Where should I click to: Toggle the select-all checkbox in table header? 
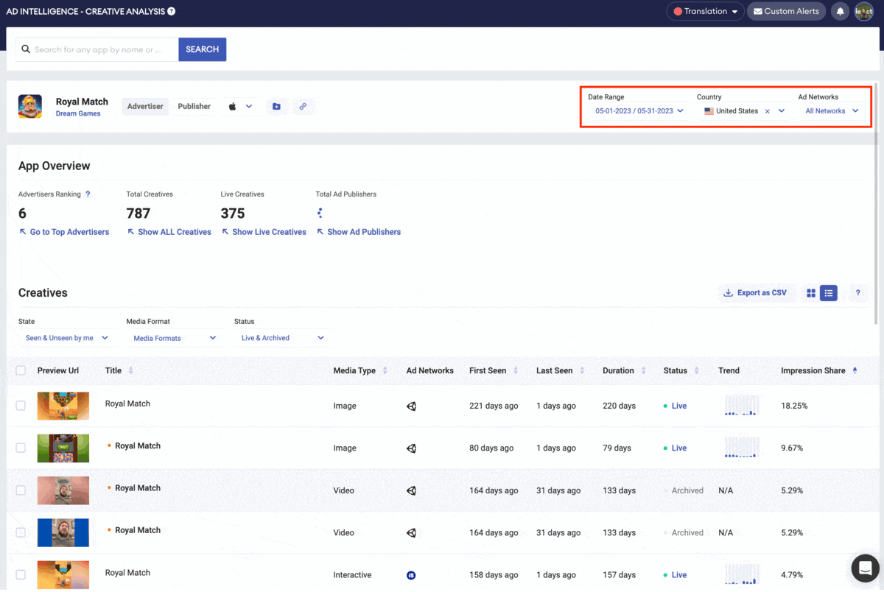click(21, 371)
